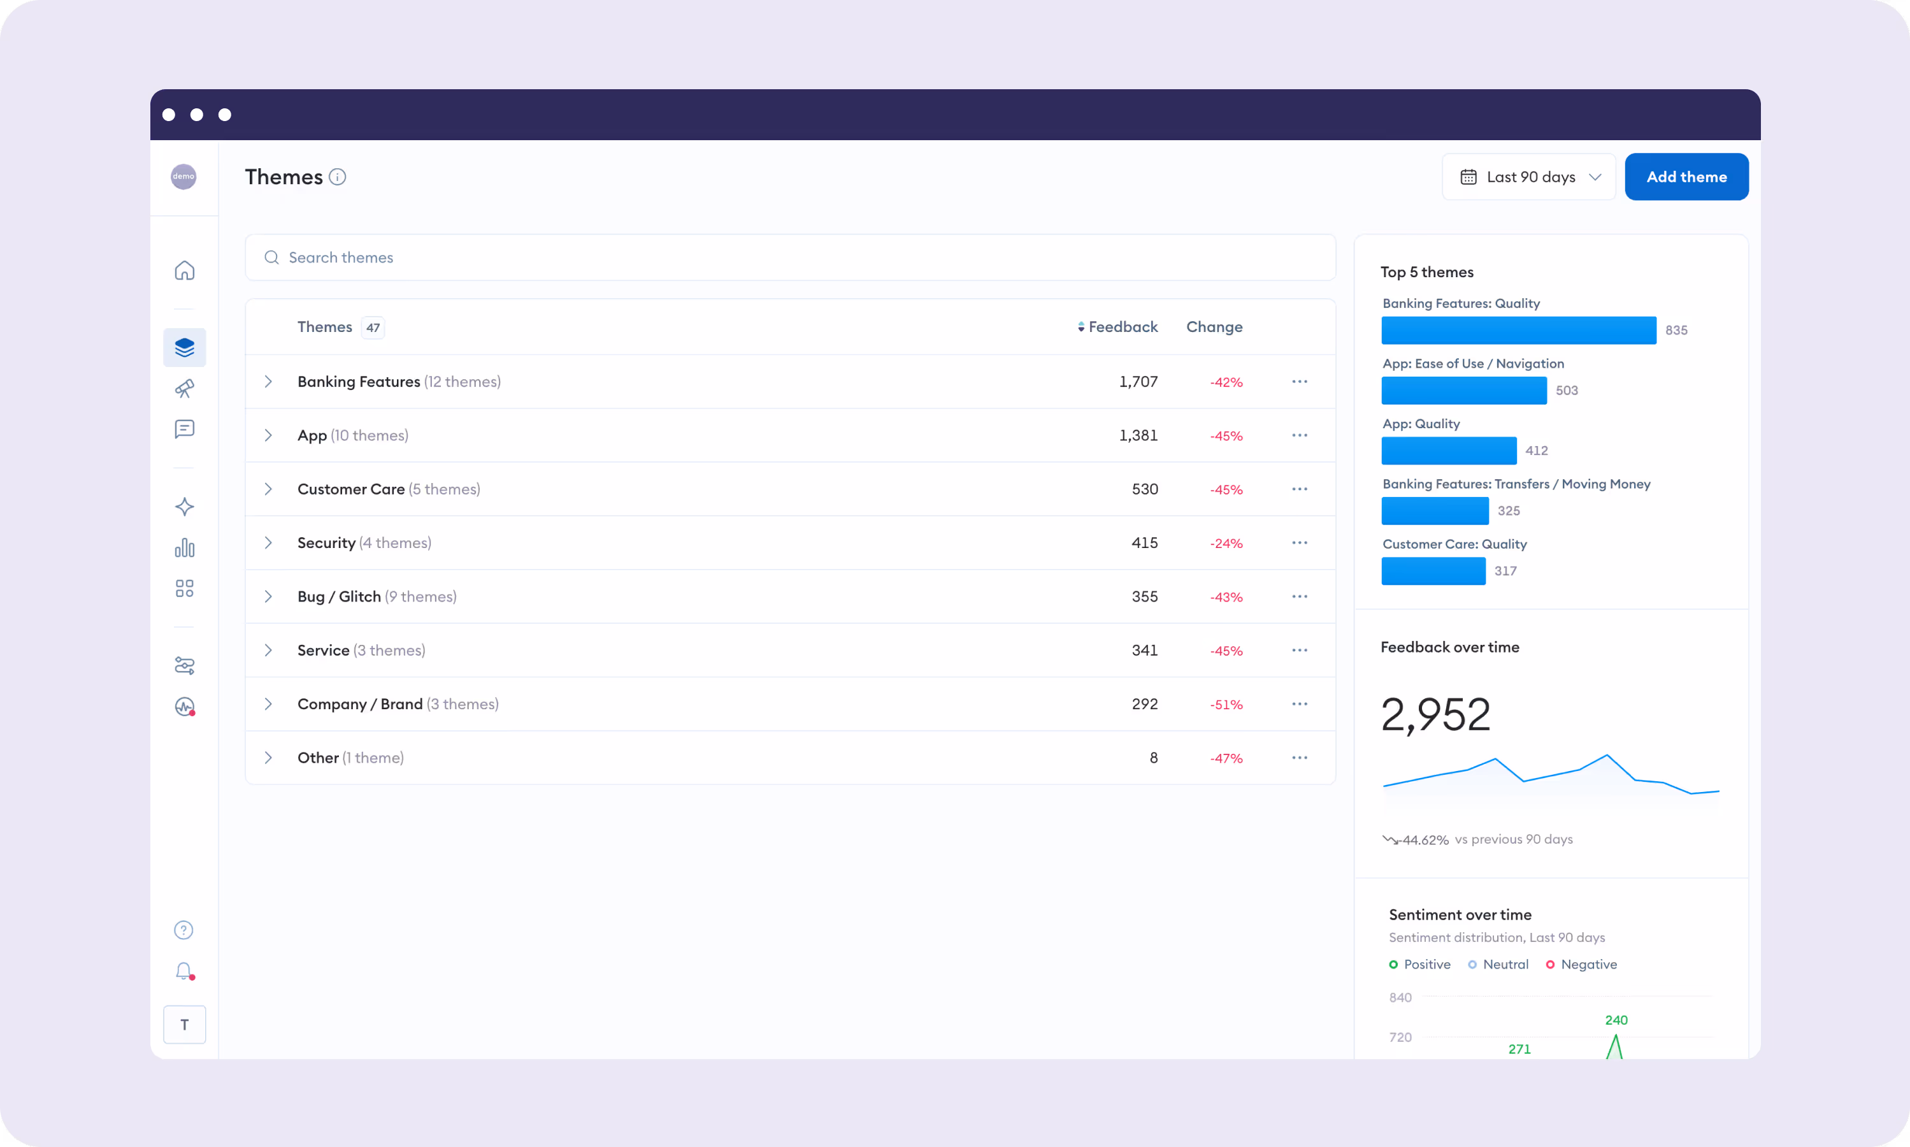1910x1147 pixels.
Task: Open the bar chart analytics icon
Action: (184, 548)
